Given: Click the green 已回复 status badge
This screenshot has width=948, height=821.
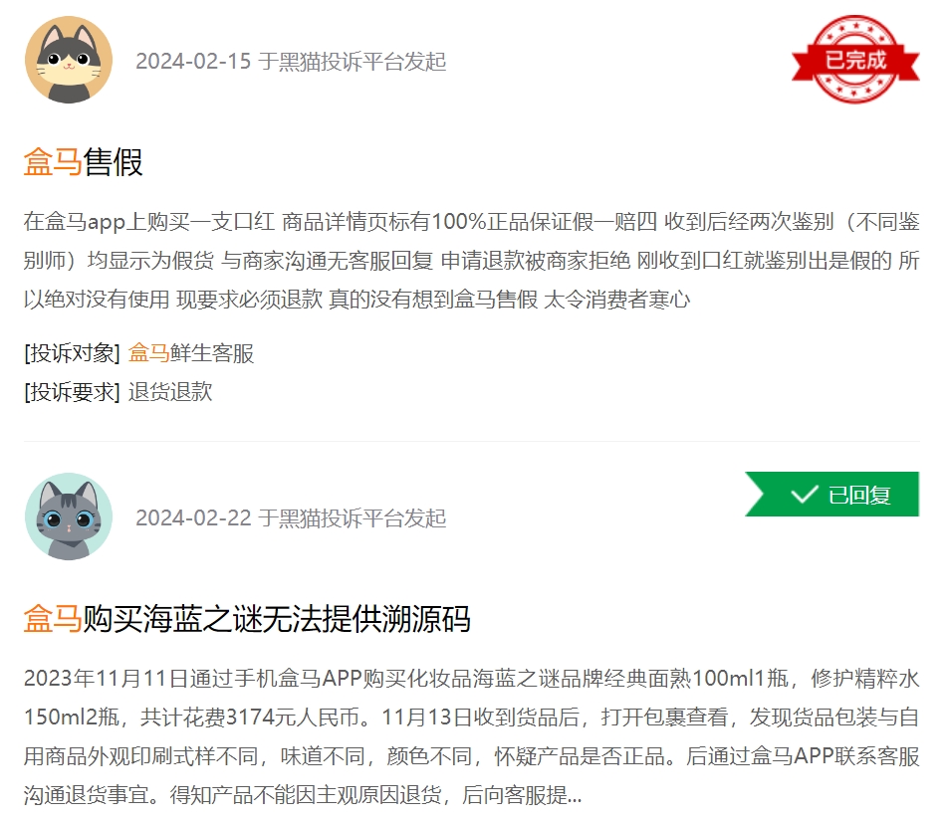Looking at the screenshot, I should coord(831,495).
